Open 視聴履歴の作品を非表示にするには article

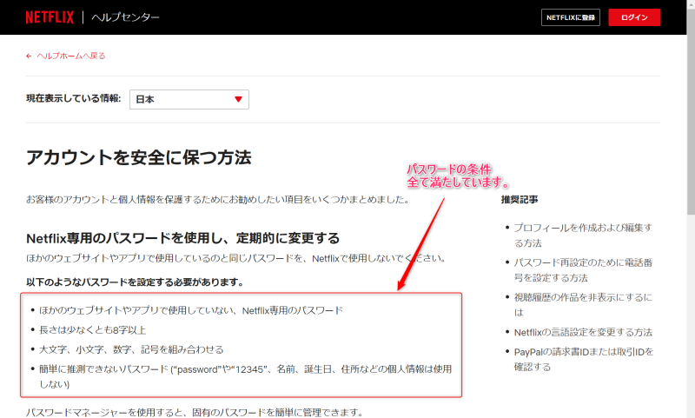[583, 304]
